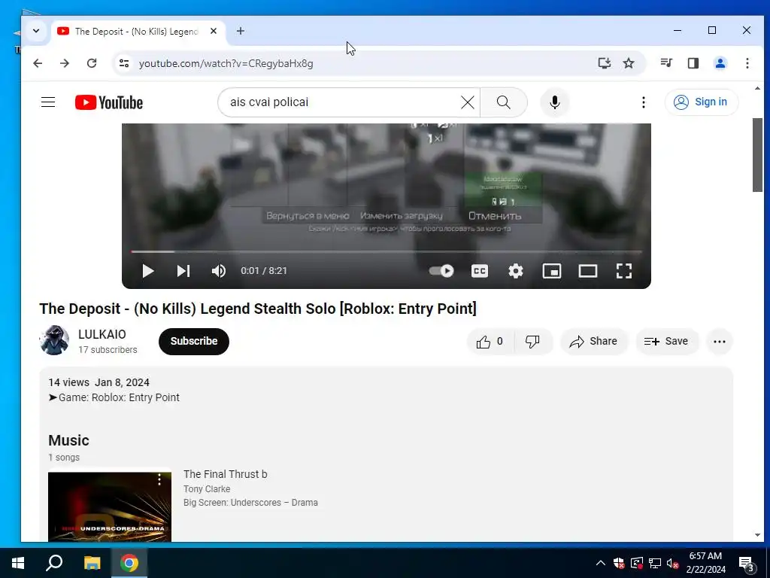The image size is (770, 578).
Task: Run search with the magnifier button
Action: pyautogui.click(x=503, y=102)
